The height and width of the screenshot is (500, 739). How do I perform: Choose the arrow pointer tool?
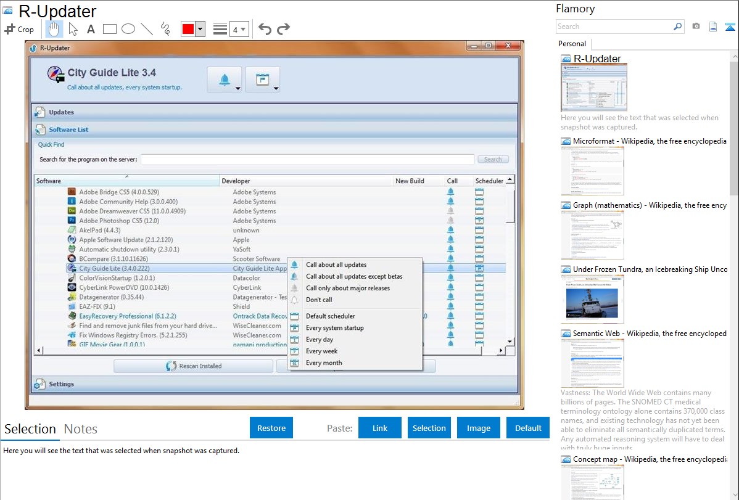coord(73,29)
